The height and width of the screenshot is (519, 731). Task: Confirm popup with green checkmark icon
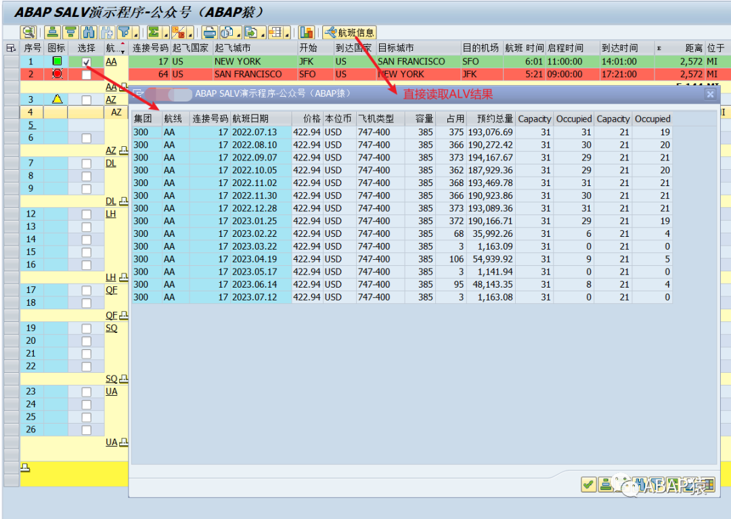point(588,485)
